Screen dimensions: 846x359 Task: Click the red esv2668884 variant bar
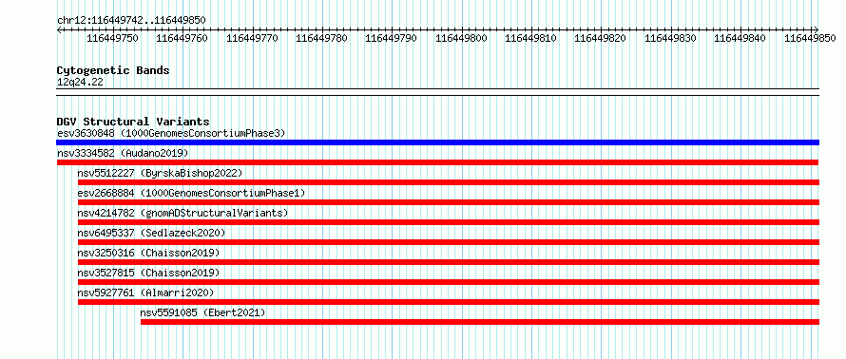(x=449, y=202)
